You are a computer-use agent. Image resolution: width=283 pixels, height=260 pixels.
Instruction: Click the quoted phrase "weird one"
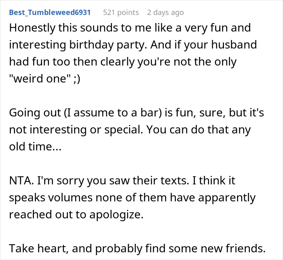(x=38, y=79)
